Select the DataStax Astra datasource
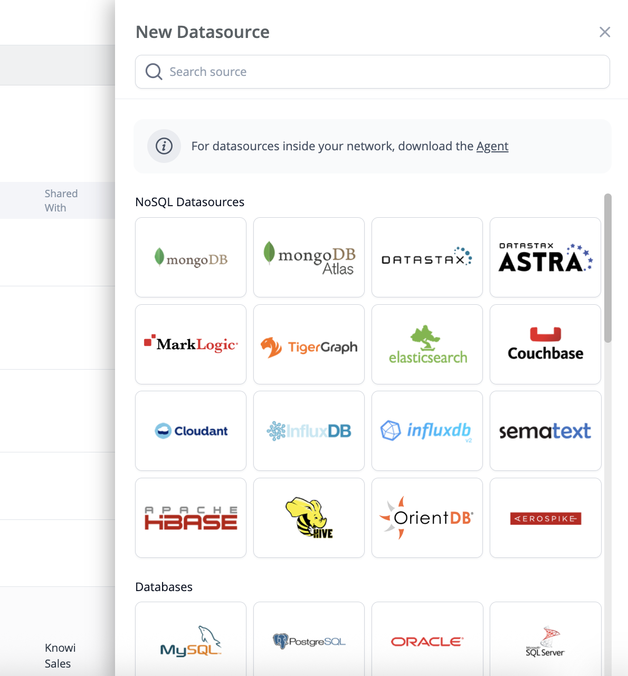Viewport: 628px width, 676px height. [x=545, y=257]
